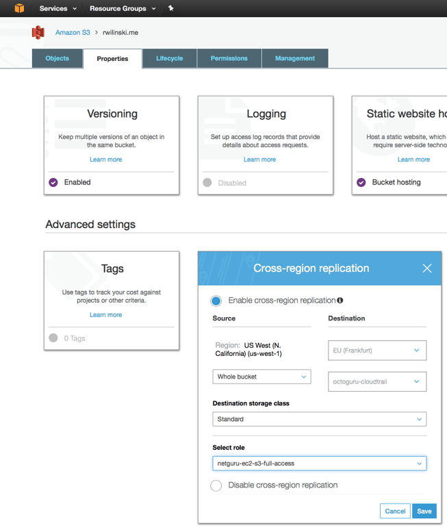
Task: Click the Bucket hosting checkmark icon
Action: point(361,182)
